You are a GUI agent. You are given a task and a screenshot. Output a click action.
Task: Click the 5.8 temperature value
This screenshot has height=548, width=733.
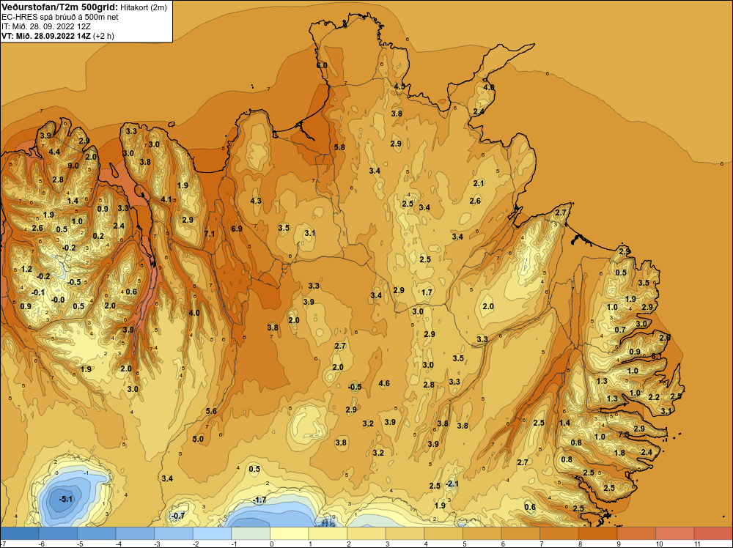(339, 147)
